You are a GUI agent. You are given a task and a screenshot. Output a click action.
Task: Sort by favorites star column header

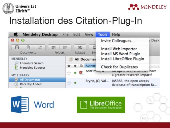pos(69,66)
